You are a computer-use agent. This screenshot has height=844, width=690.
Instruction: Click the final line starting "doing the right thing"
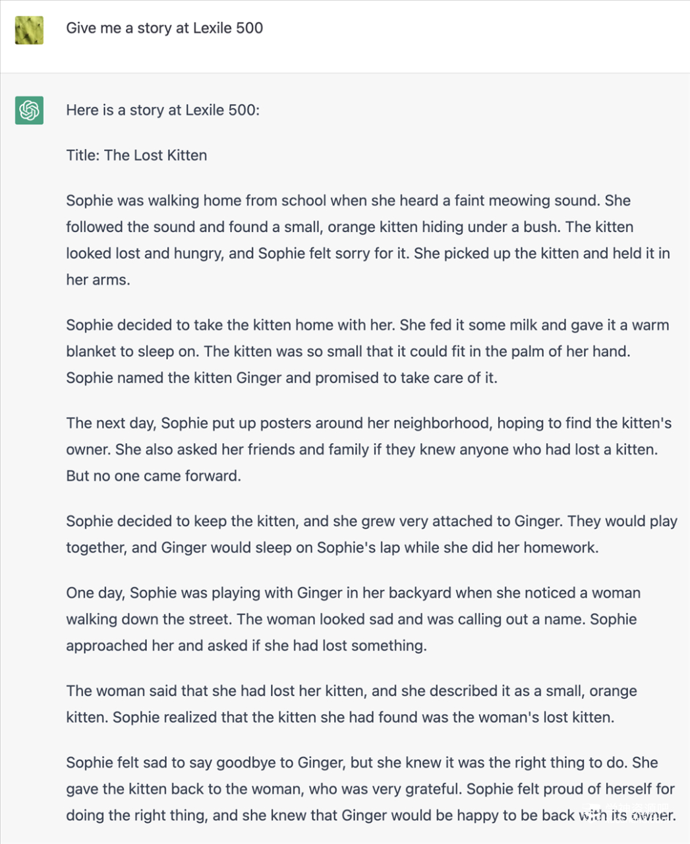pyautogui.click(x=370, y=816)
